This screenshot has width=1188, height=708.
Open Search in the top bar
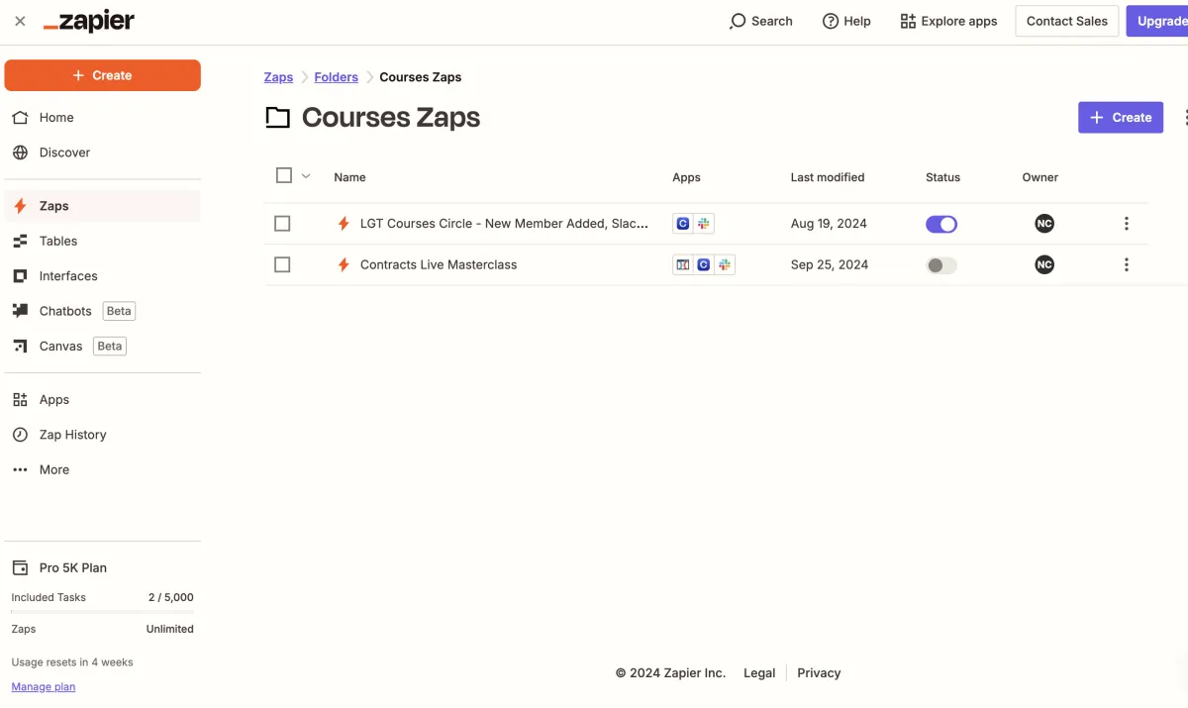[x=760, y=21]
